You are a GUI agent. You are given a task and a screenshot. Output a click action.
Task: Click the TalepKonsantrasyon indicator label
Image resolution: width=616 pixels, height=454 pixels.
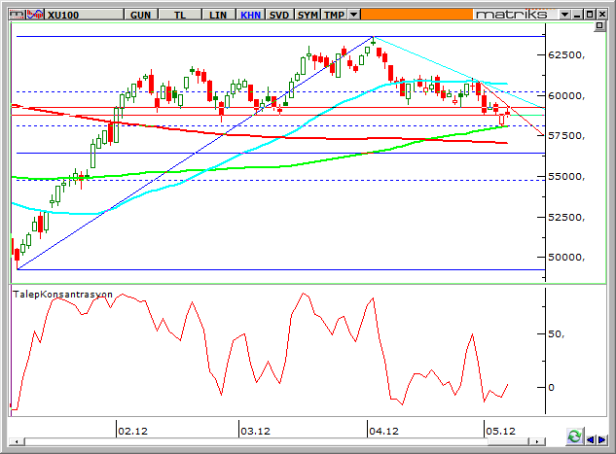pyautogui.click(x=62, y=295)
